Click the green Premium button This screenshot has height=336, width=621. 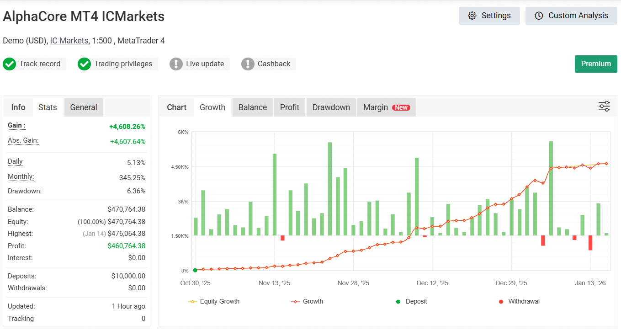[595, 64]
